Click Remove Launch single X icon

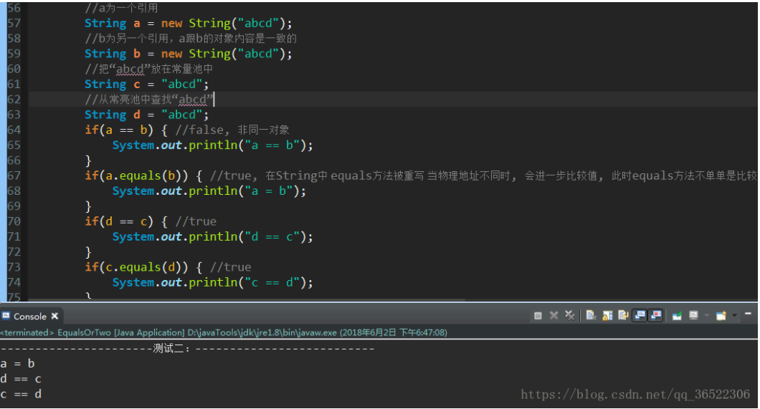pyautogui.click(x=554, y=316)
